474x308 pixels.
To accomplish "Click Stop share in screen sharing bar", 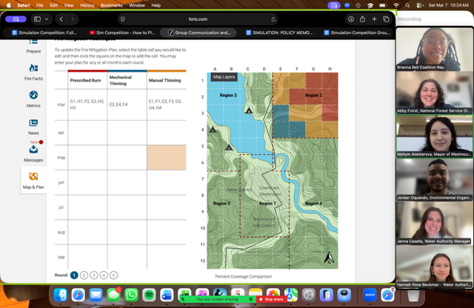I will [x=271, y=299].
